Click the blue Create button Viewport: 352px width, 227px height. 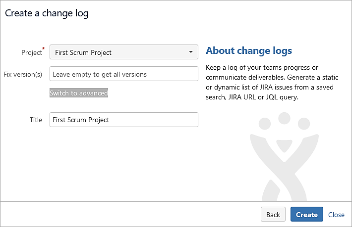[306, 215]
